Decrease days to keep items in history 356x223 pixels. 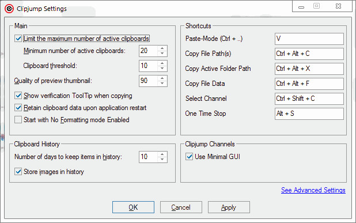[x=162, y=160]
